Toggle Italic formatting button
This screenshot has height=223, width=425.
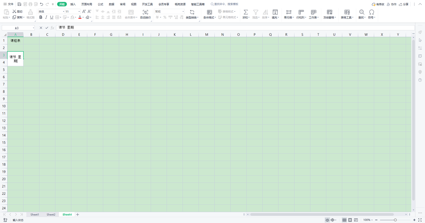point(46,17)
